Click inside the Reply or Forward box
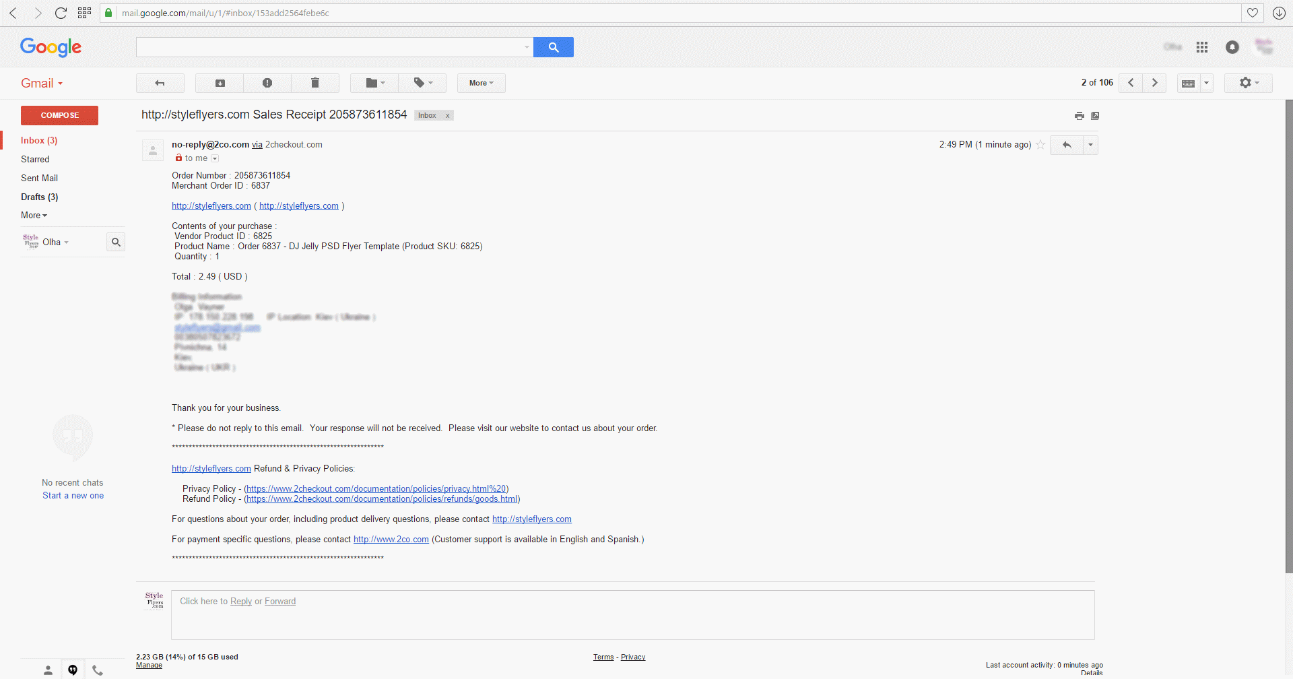 click(632, 615)
